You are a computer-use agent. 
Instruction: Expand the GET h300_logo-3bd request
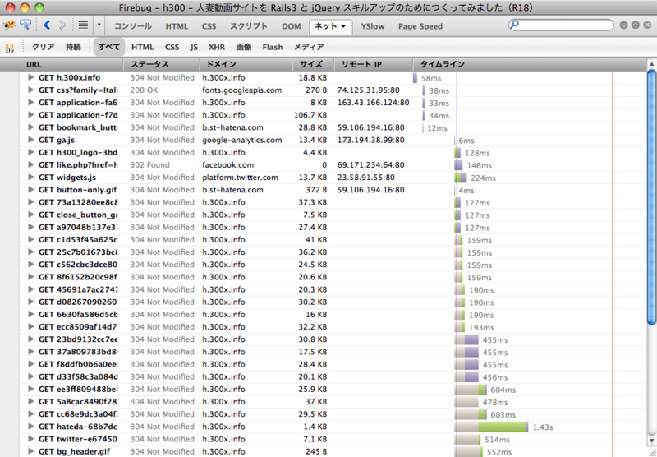point(31,152)
